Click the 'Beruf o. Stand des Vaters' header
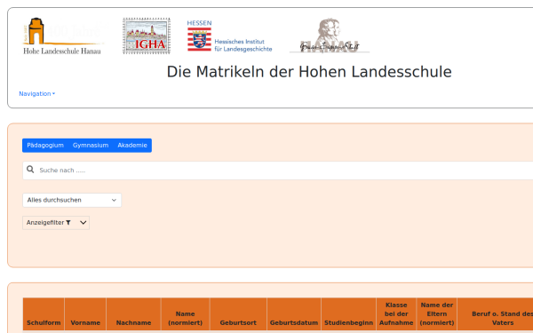 point(496,314)
